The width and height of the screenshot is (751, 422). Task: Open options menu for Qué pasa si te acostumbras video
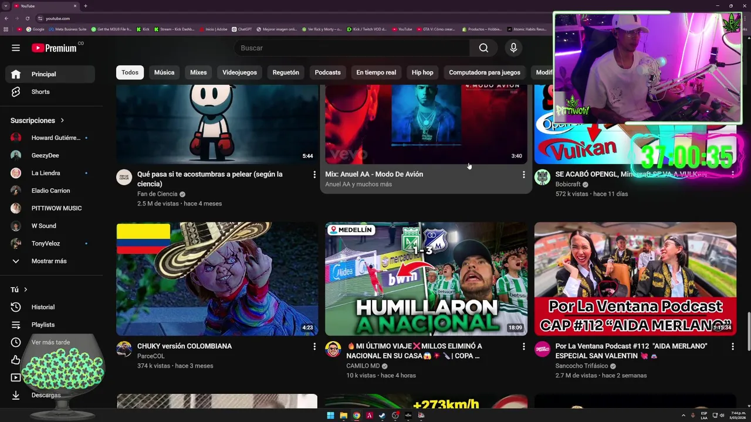[314, 175]
